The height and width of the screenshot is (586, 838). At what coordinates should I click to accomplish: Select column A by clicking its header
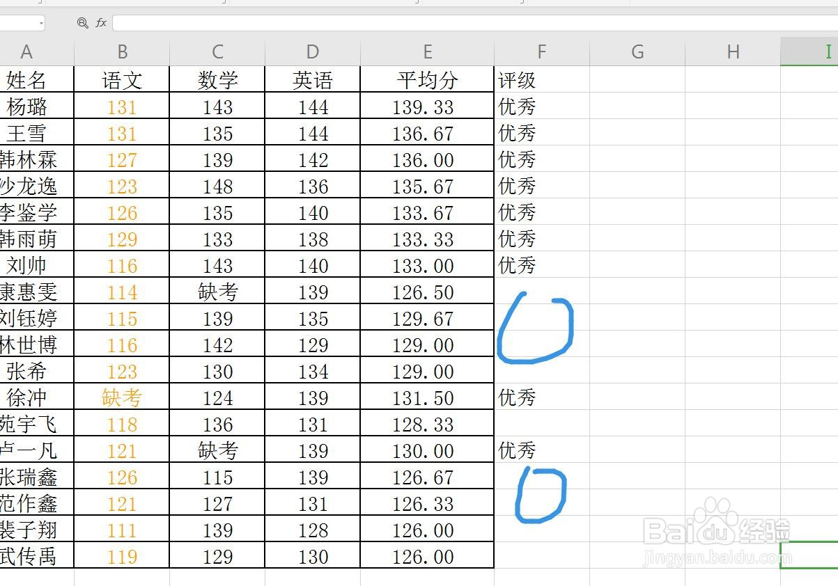click(x=27, y=51)
